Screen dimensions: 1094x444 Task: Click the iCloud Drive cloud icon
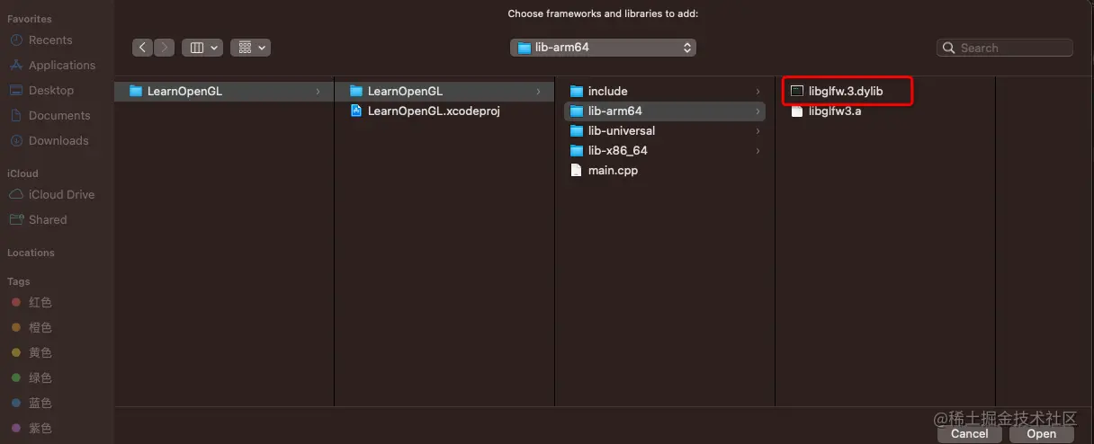point(16,195)
